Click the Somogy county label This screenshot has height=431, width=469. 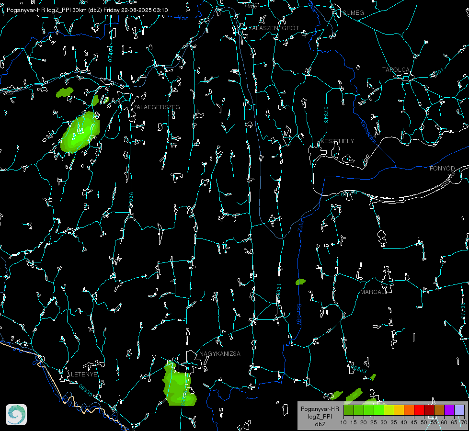[x=298, y=315]
